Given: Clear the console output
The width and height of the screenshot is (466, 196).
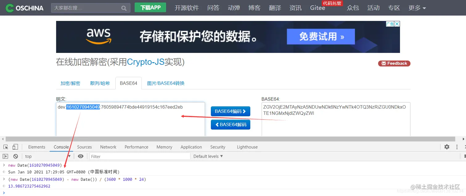Looking at the screenshot, I should (15, 156).
